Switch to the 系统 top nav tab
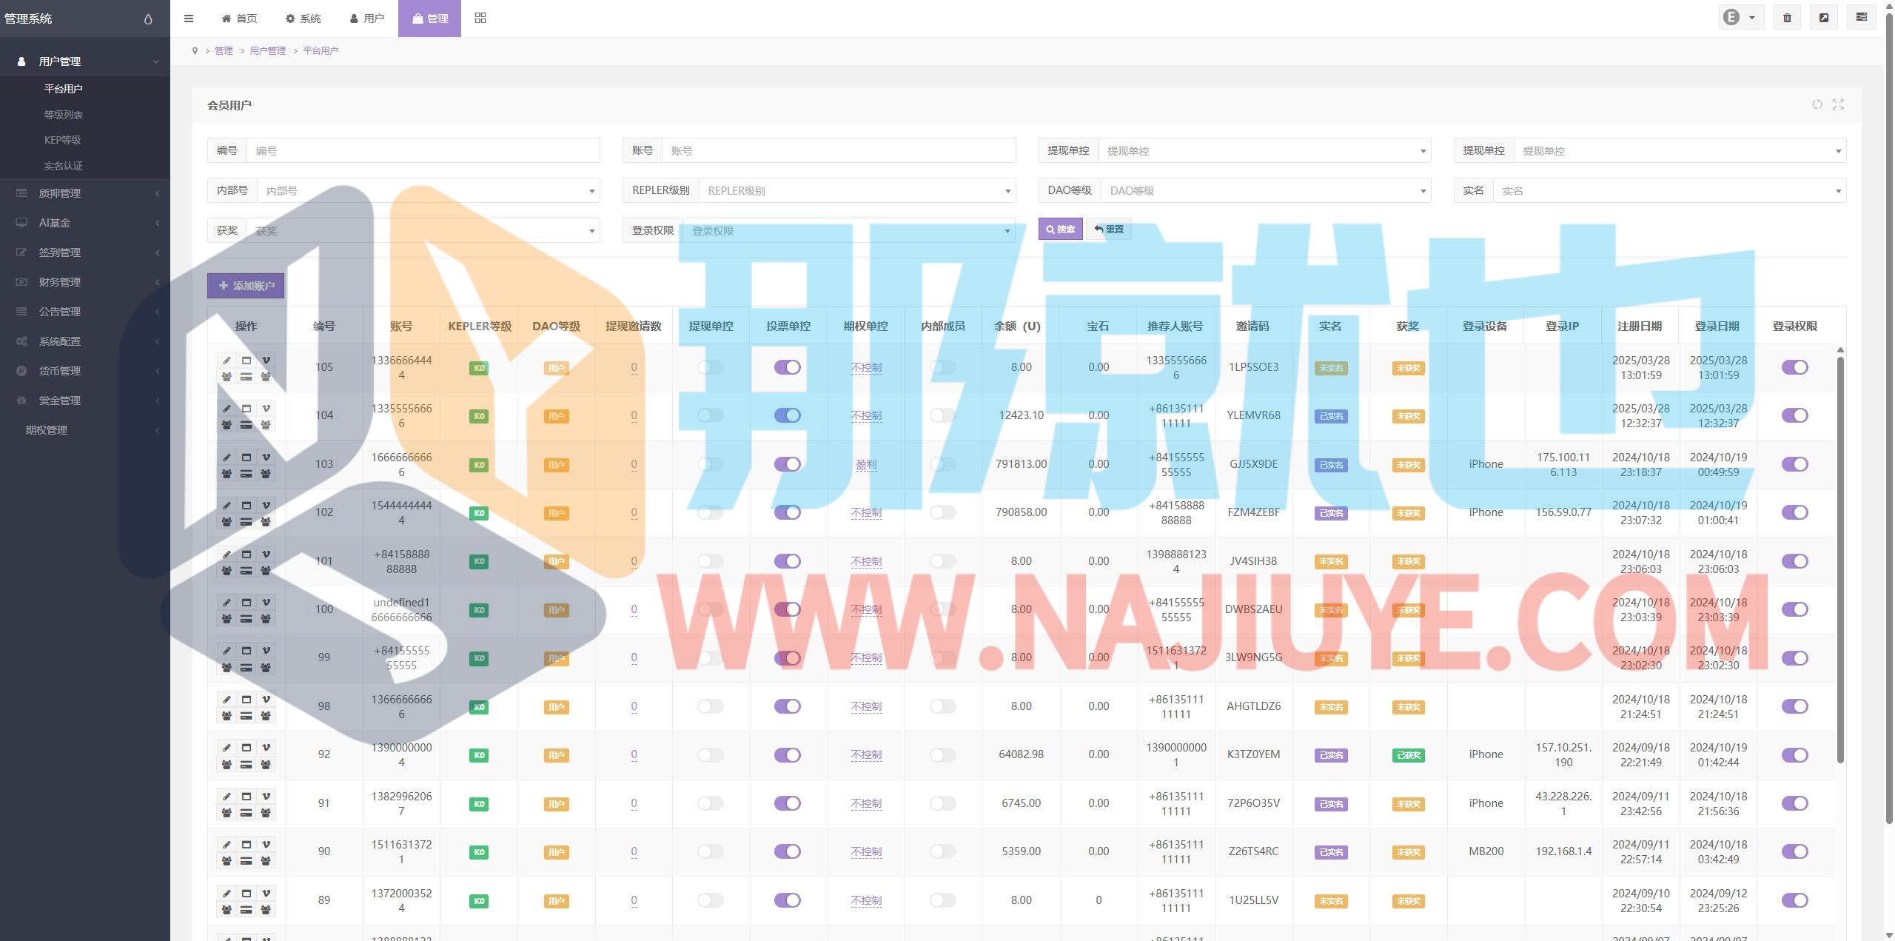 point(303,19)
